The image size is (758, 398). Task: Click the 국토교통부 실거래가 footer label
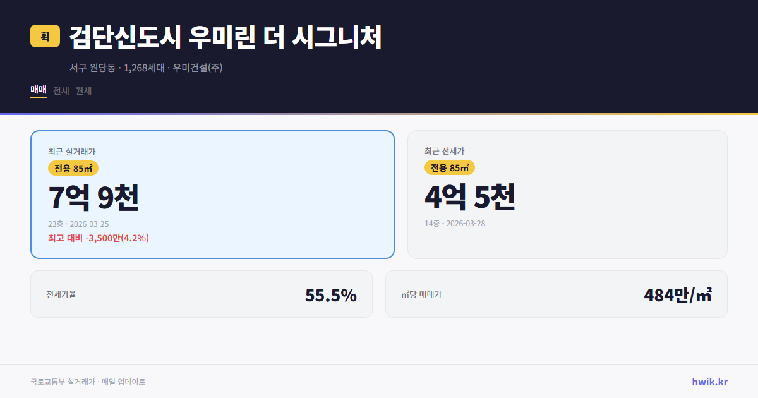61,382
